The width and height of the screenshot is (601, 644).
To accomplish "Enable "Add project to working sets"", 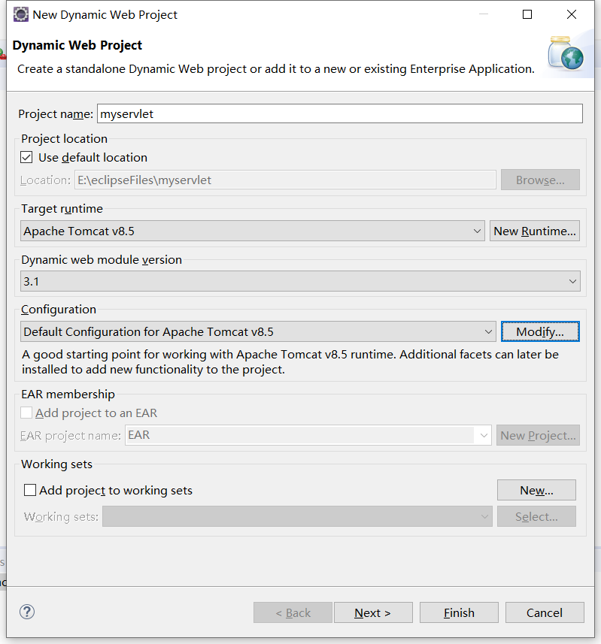I will pyautogui.click(x=29, y=489).
